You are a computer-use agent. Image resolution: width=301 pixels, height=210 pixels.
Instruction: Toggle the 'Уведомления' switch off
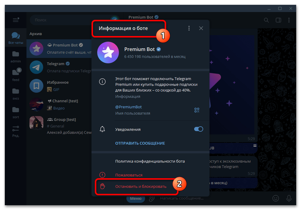point(198,129)
